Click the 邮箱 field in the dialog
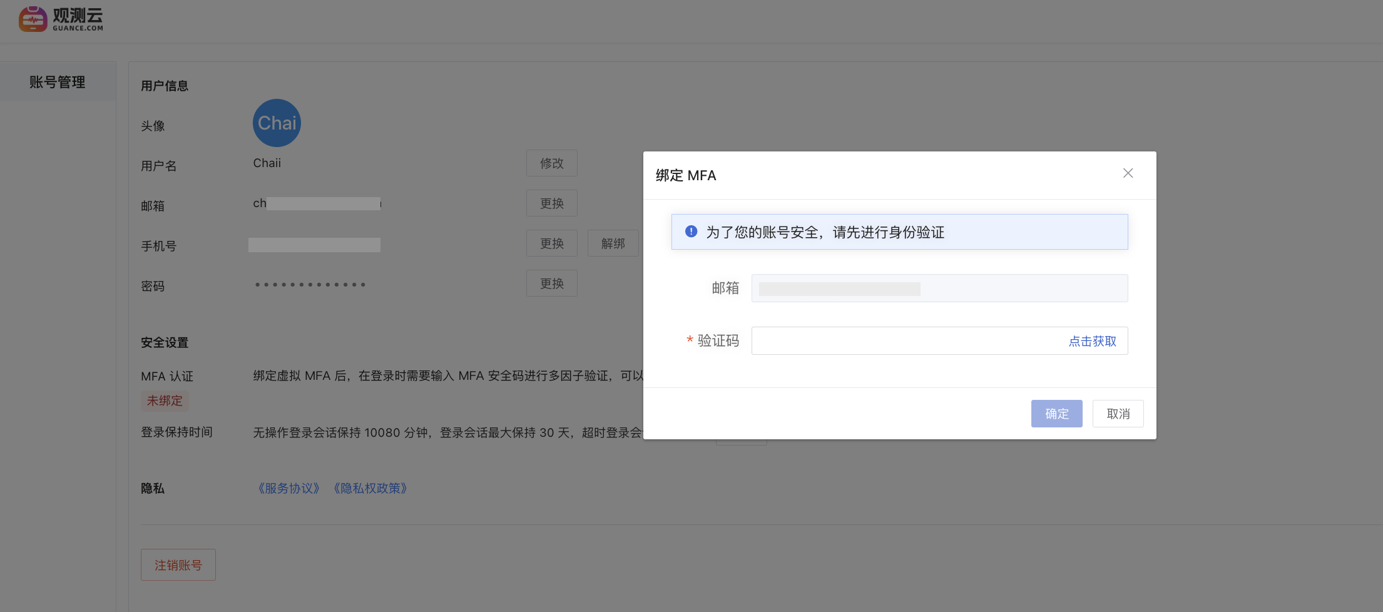This screenshot has width=1383, height=612. click(939, 288)
